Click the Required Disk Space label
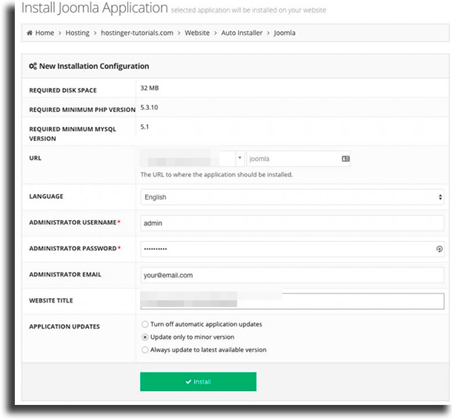Screen dimensions: 452x419 tap(63, 90)
